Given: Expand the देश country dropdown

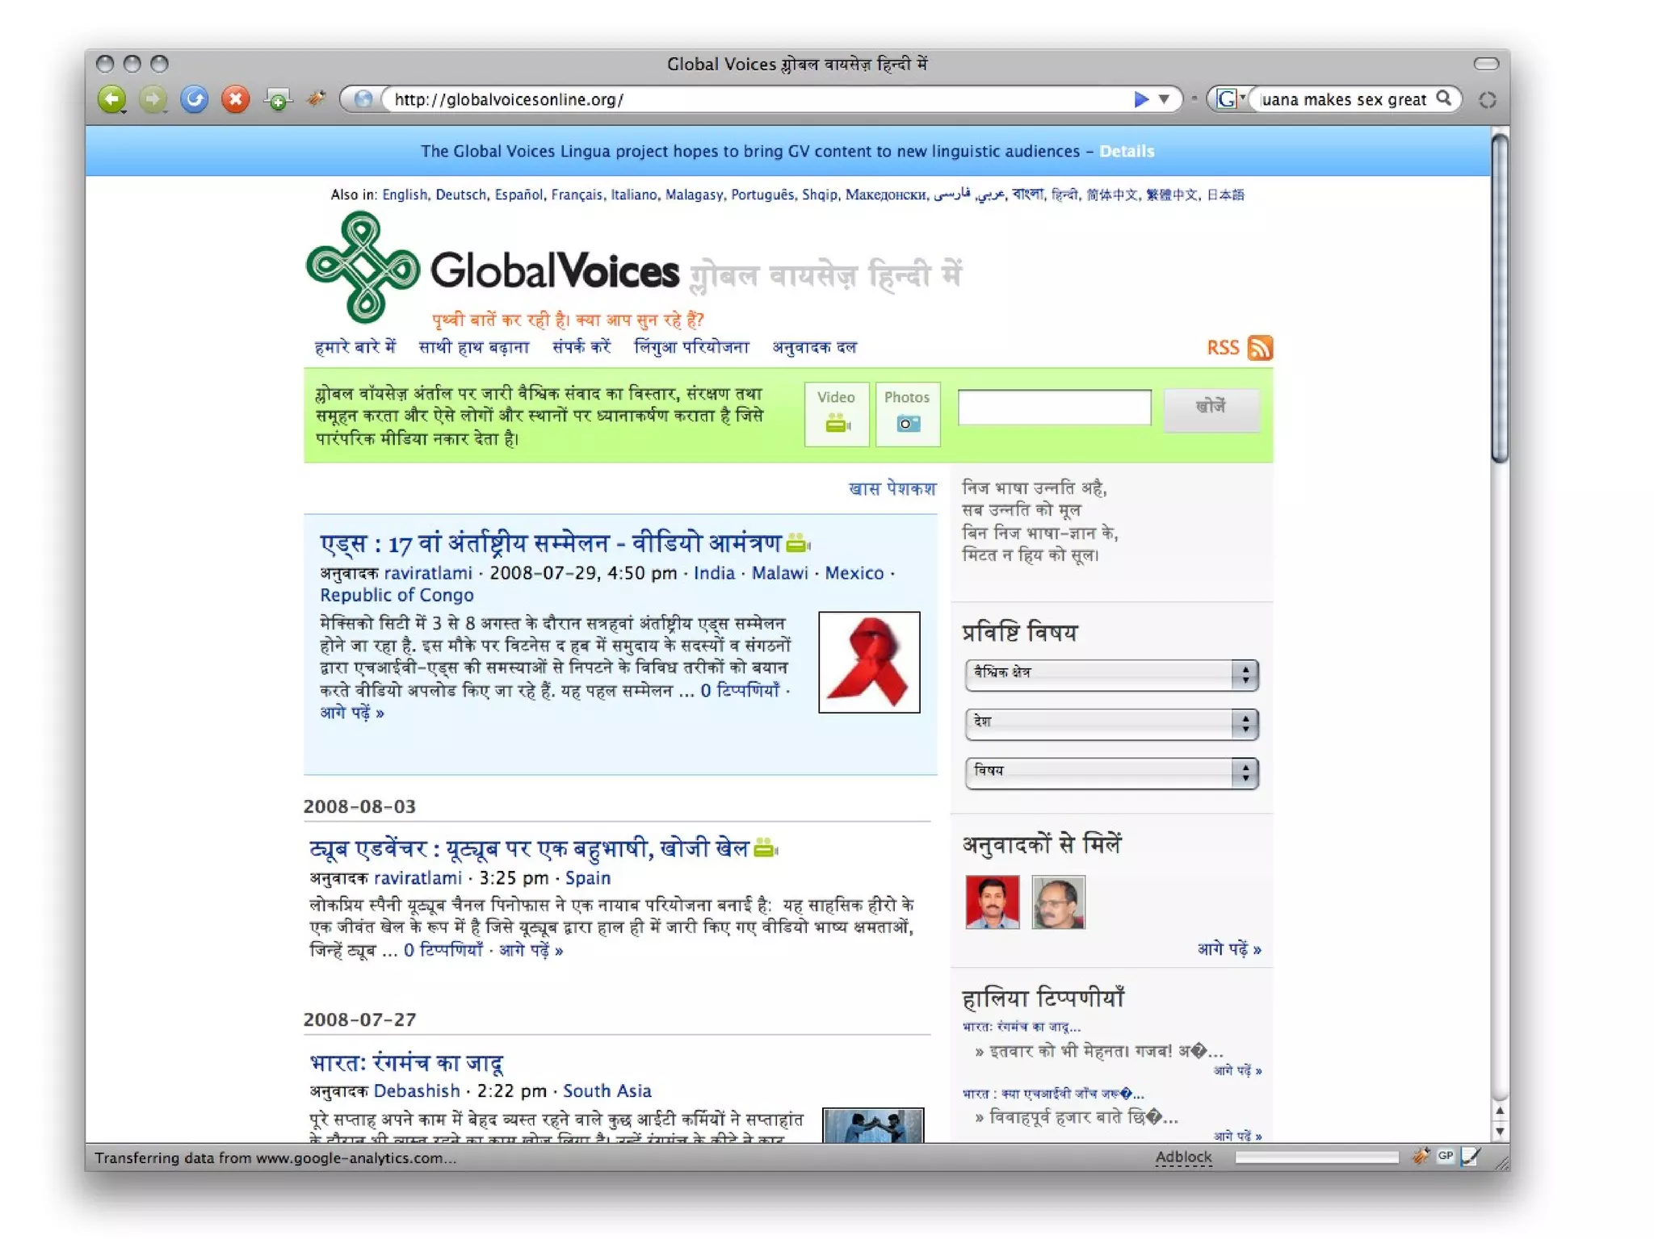Looking at the screenshot, I should pos(1110,723).
